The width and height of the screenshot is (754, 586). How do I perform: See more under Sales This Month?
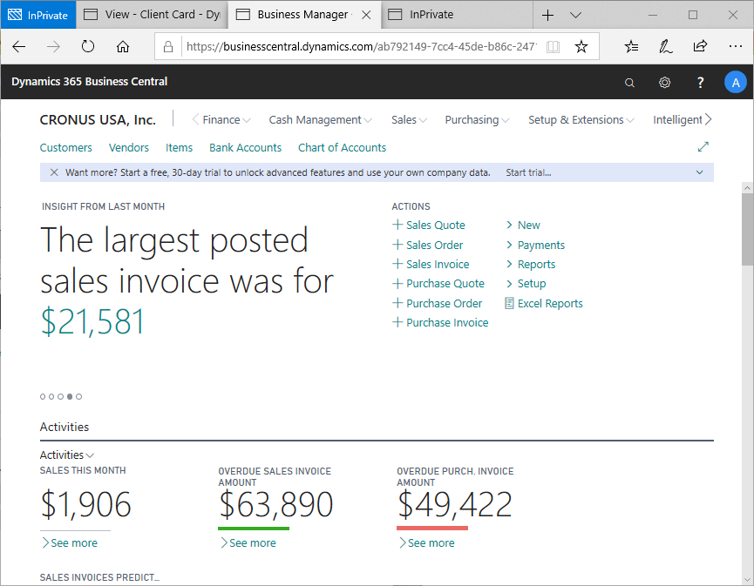[x=70, y=542]
